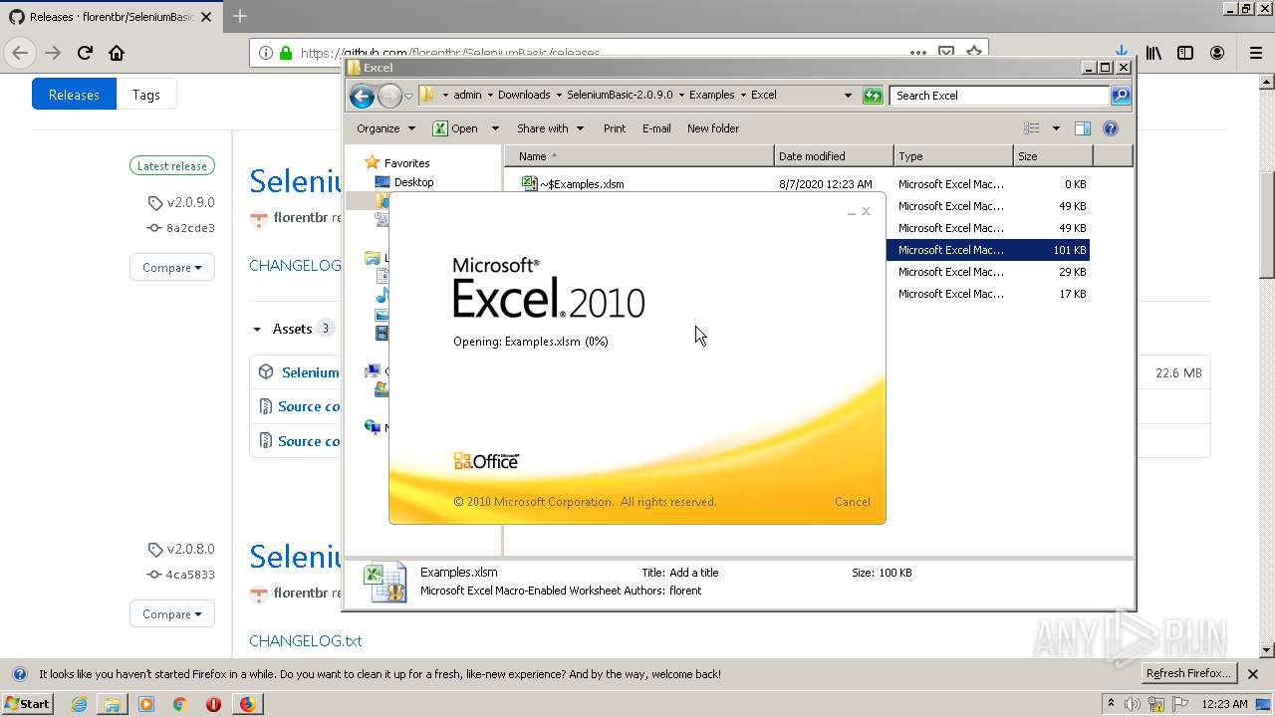Image resolution: width=1275 pixels, height=717 pixels.
Task: Open view options dropdown arrow in Explorer
Action: point(1056,128)
